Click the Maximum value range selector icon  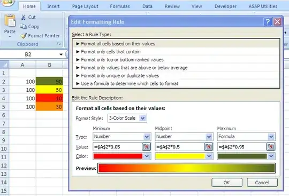click(271, 147)
